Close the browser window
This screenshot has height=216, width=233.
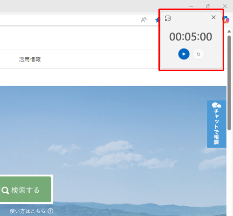pos(225,6)
